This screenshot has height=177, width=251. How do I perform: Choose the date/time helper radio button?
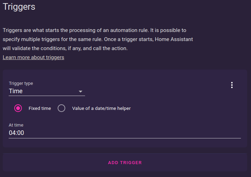point(61,108)
